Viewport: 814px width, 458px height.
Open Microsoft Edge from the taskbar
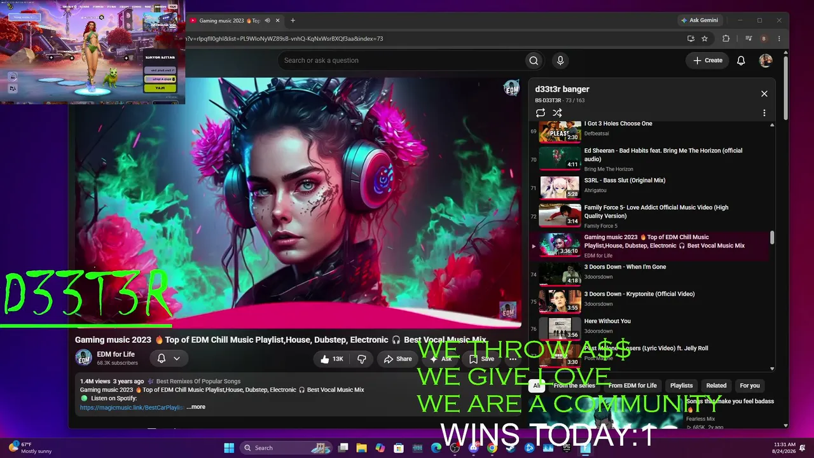click(x=436, y=448)
